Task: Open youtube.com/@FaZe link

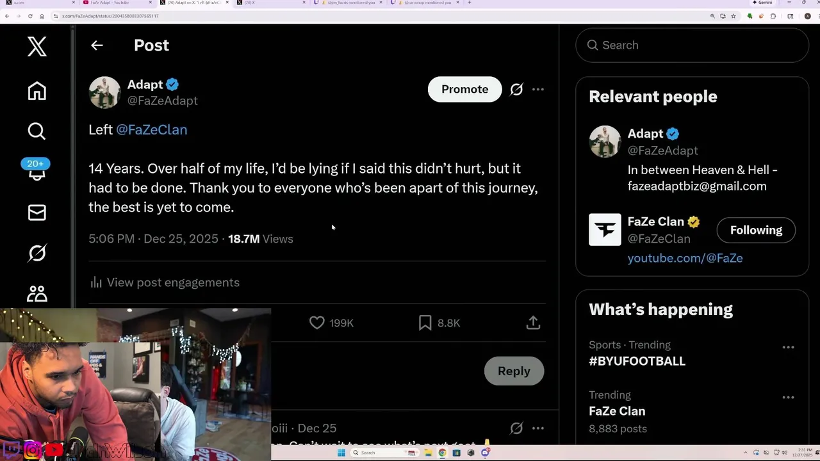Action: 685,258
